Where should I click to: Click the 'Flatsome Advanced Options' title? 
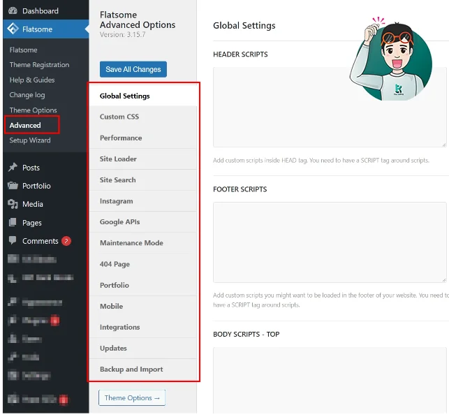point(138,20)
